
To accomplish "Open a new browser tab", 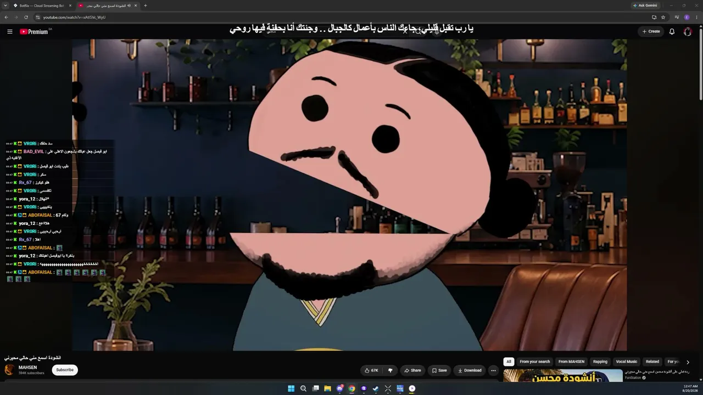I will pyautogui.click(x=146, y=5).
